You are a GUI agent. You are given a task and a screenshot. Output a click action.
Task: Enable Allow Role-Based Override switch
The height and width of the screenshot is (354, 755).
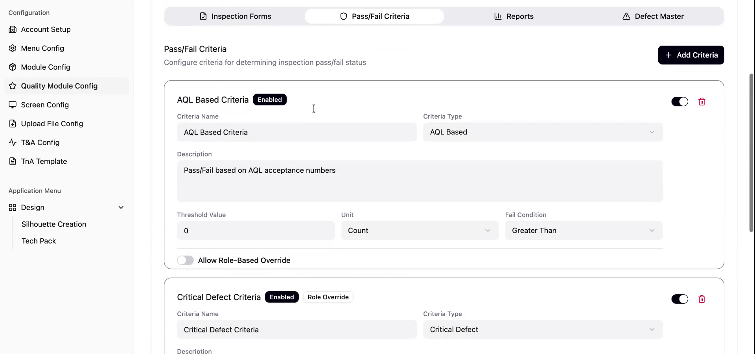[185, 260]
